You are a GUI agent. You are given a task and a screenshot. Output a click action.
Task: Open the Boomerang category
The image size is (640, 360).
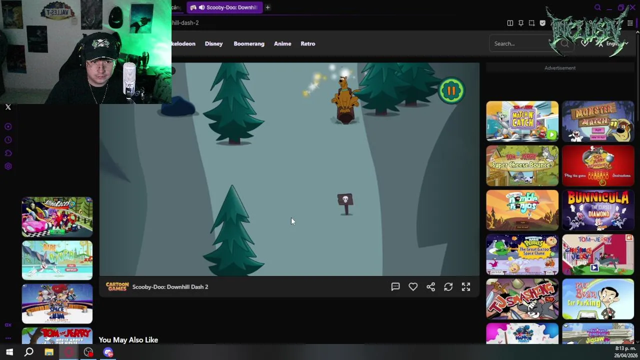coord(249,43)
